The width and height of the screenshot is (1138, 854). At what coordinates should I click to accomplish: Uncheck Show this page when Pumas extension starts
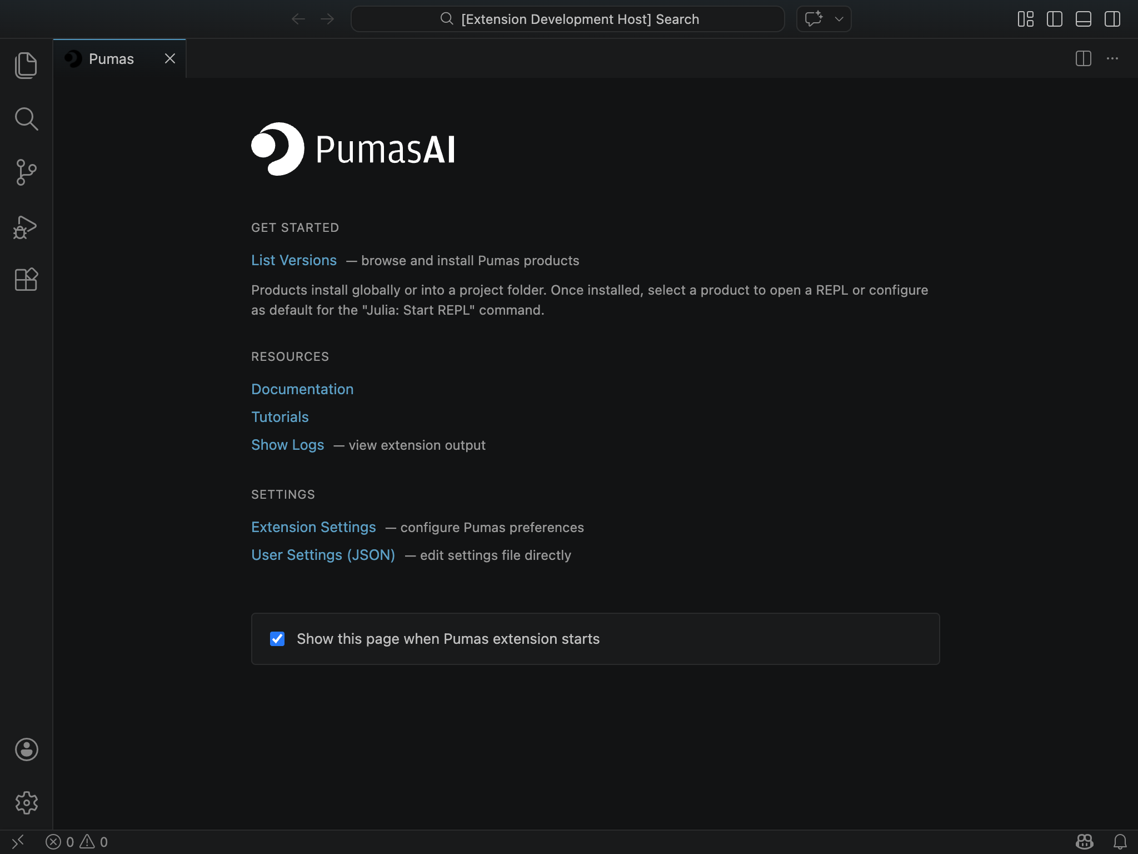pyautogui.click(x=277, y=639)
